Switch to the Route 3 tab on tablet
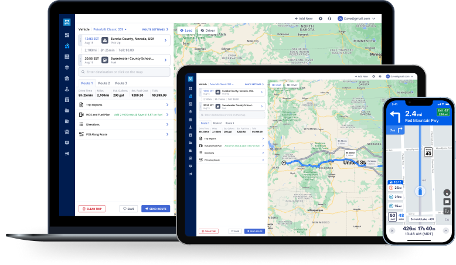 click(230, 123)
